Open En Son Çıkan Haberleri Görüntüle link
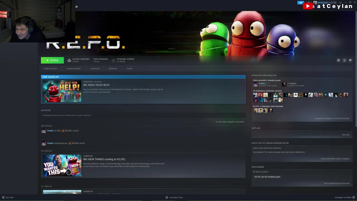 tap(230, 122)
